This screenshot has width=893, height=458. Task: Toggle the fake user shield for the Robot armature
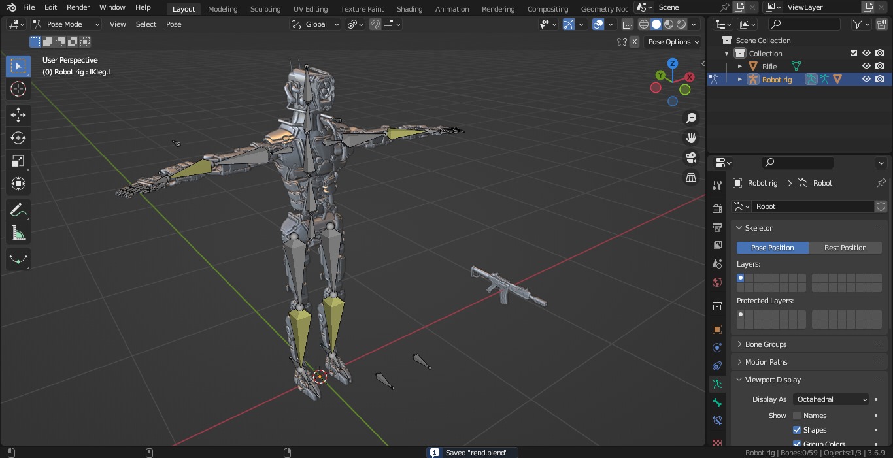[881, 206]
